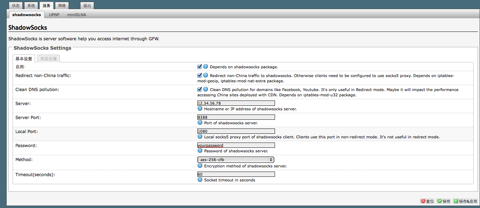This screenshot has width=480, height=208.
Task: Click the 复位 reset button
Action: point(428,201)
